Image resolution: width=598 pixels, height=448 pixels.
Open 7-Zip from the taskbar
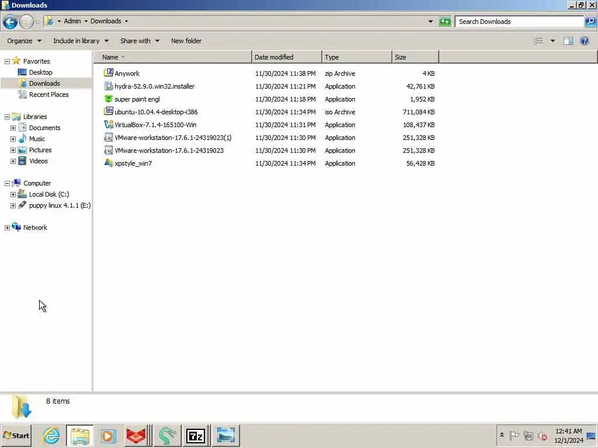[195, 435]
